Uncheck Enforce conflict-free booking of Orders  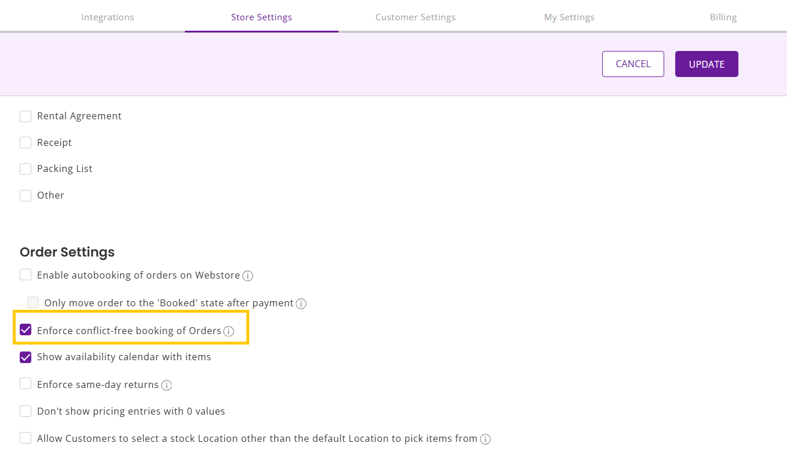point(25,330)
